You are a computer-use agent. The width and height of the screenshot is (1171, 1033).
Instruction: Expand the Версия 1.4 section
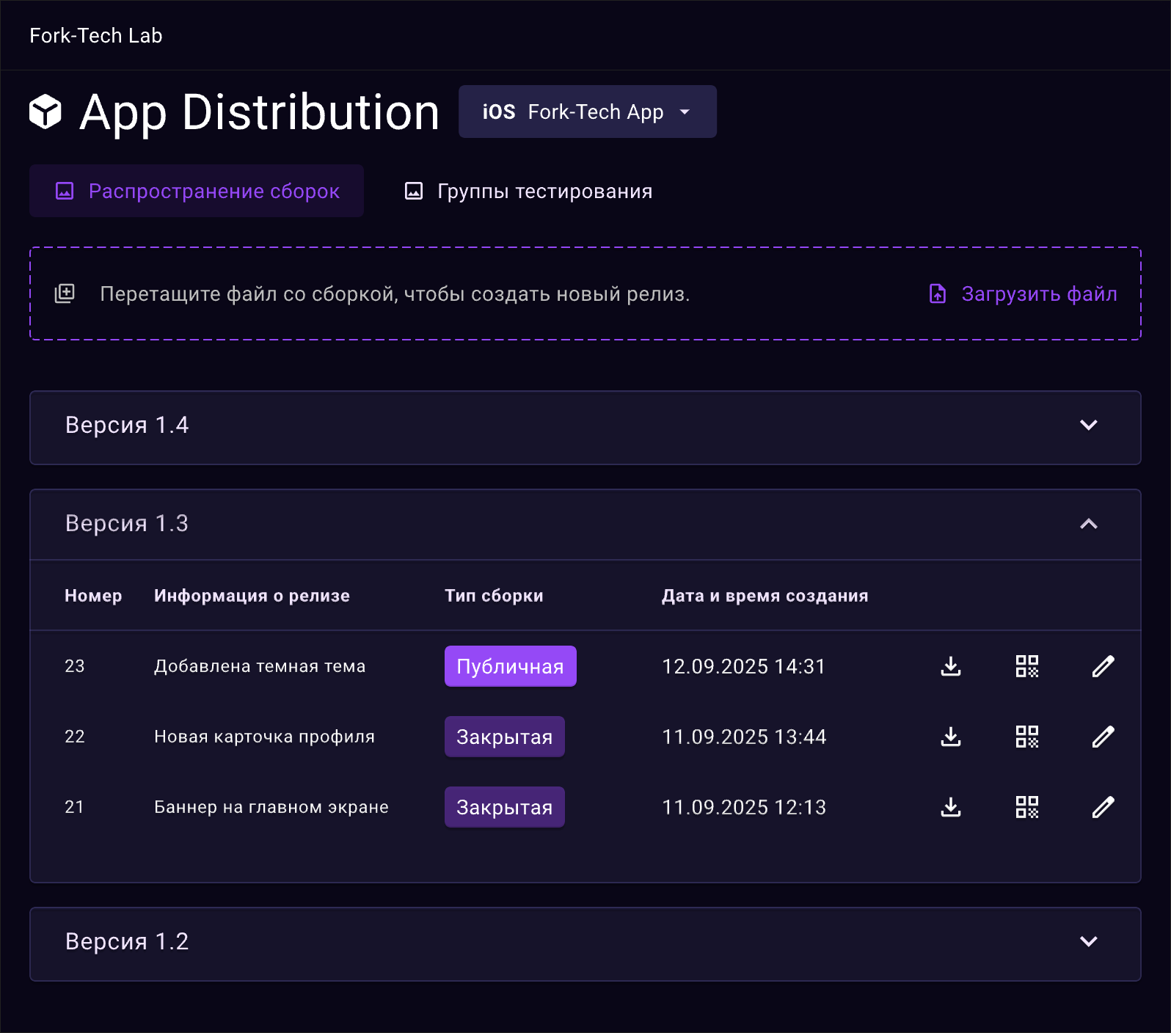[x=1088, y=426]
